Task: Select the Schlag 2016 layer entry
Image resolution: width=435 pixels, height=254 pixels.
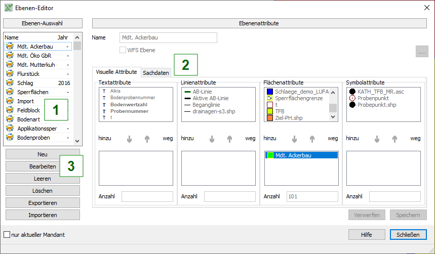Action: pos(38,83)
